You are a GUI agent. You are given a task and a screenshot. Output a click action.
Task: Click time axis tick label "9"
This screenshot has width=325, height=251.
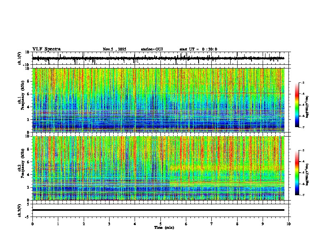pyautogui.click(x=263, y=224)
